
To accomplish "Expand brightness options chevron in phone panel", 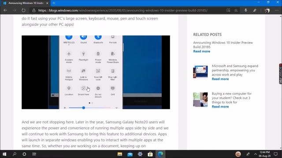I will [x=116, y=108].
